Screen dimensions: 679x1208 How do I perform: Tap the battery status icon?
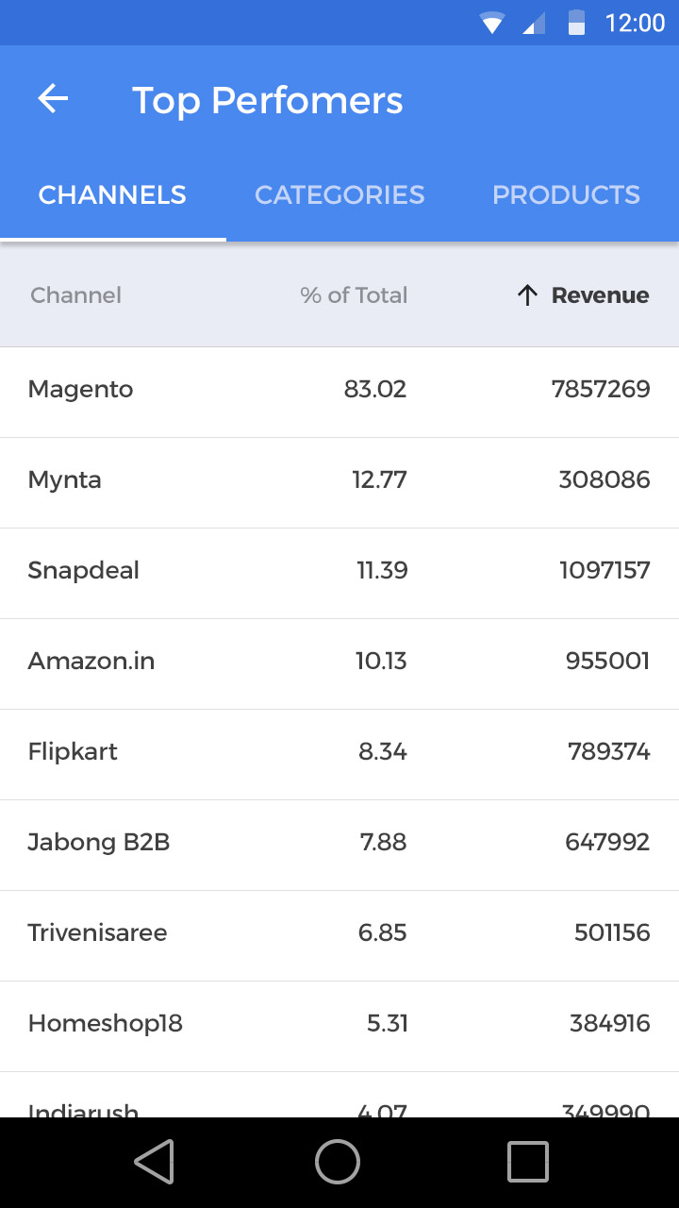(576, 24)
